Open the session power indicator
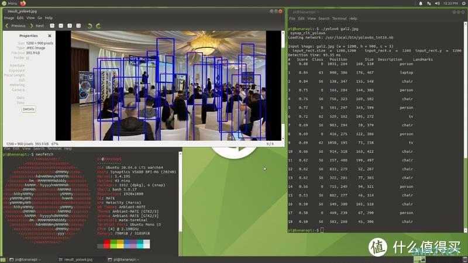This screenshot has height=263, width=468. click(464, 4)
